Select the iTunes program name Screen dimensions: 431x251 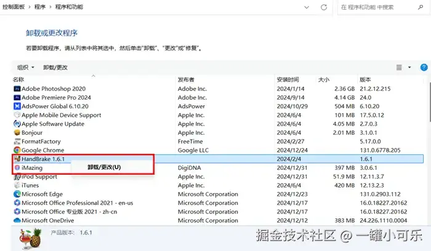click(30, 185)
